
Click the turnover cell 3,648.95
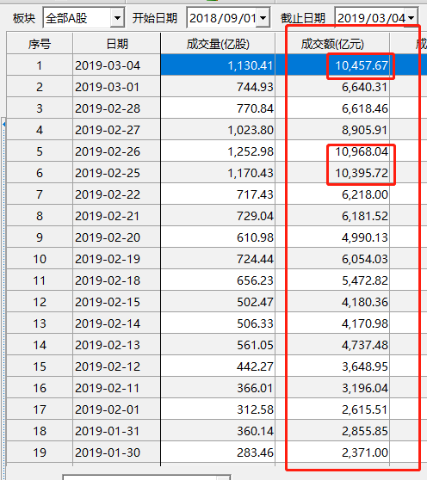click(x=332, y=366)
